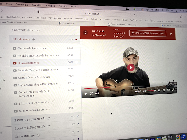Play the video using the center red button

131,67
